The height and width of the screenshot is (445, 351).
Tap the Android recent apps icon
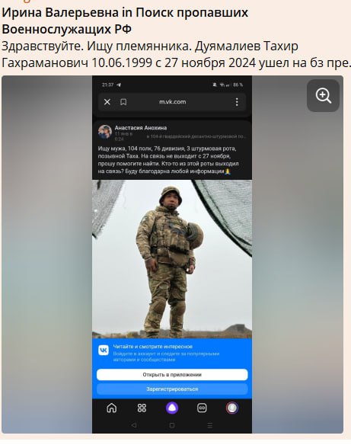click(x=210, y=425)
